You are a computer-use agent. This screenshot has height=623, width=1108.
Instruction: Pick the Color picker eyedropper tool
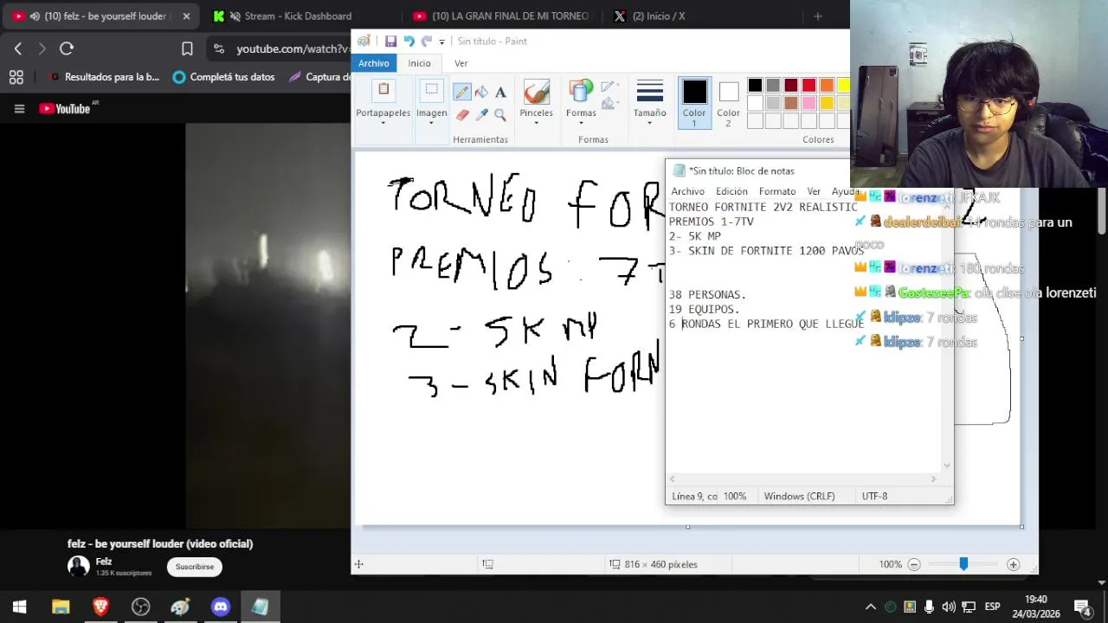coord(481,114)
